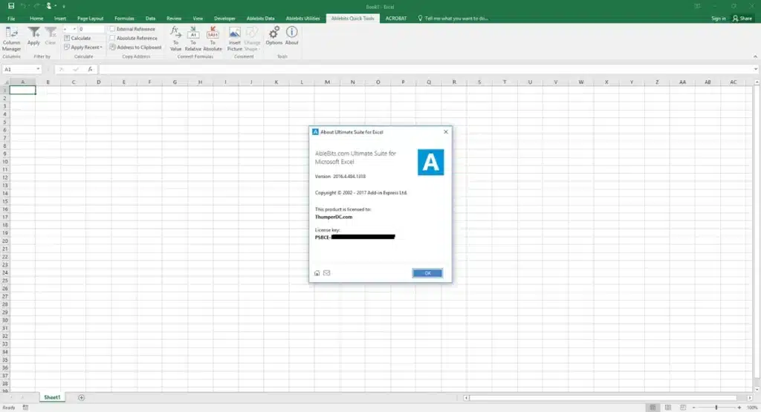This screenshot has height=412, width=761.
Task: Open the Review tab
Action: click(x=174, y=19)
